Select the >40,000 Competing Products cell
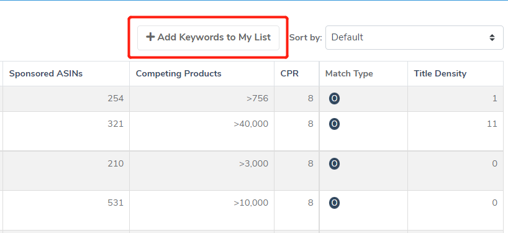Screen dimensions: 508x233 tap(202, 131)
